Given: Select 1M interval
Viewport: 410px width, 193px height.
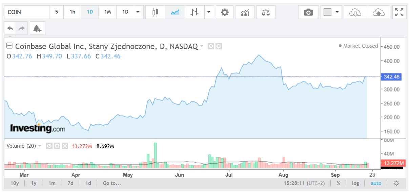Looking at the screenshot, I should point(107,12).
